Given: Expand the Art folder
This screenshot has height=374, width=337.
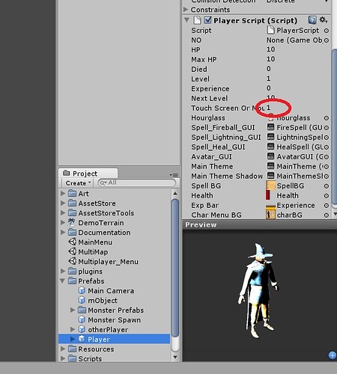Looking at the screenshot, I should click(x=63, y=194).
